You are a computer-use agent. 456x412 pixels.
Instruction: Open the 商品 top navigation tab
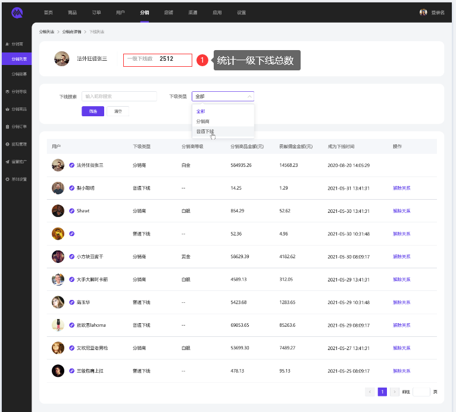pos(72,13)
